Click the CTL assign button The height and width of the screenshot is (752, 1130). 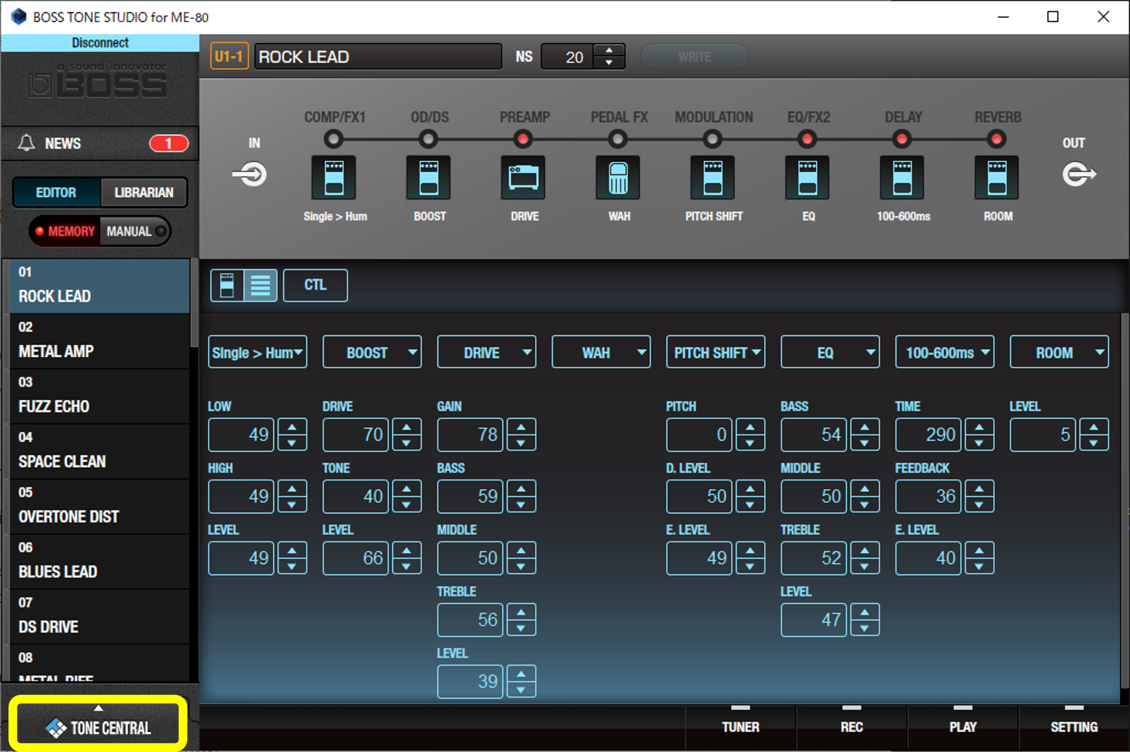click(x=315, y=285)
